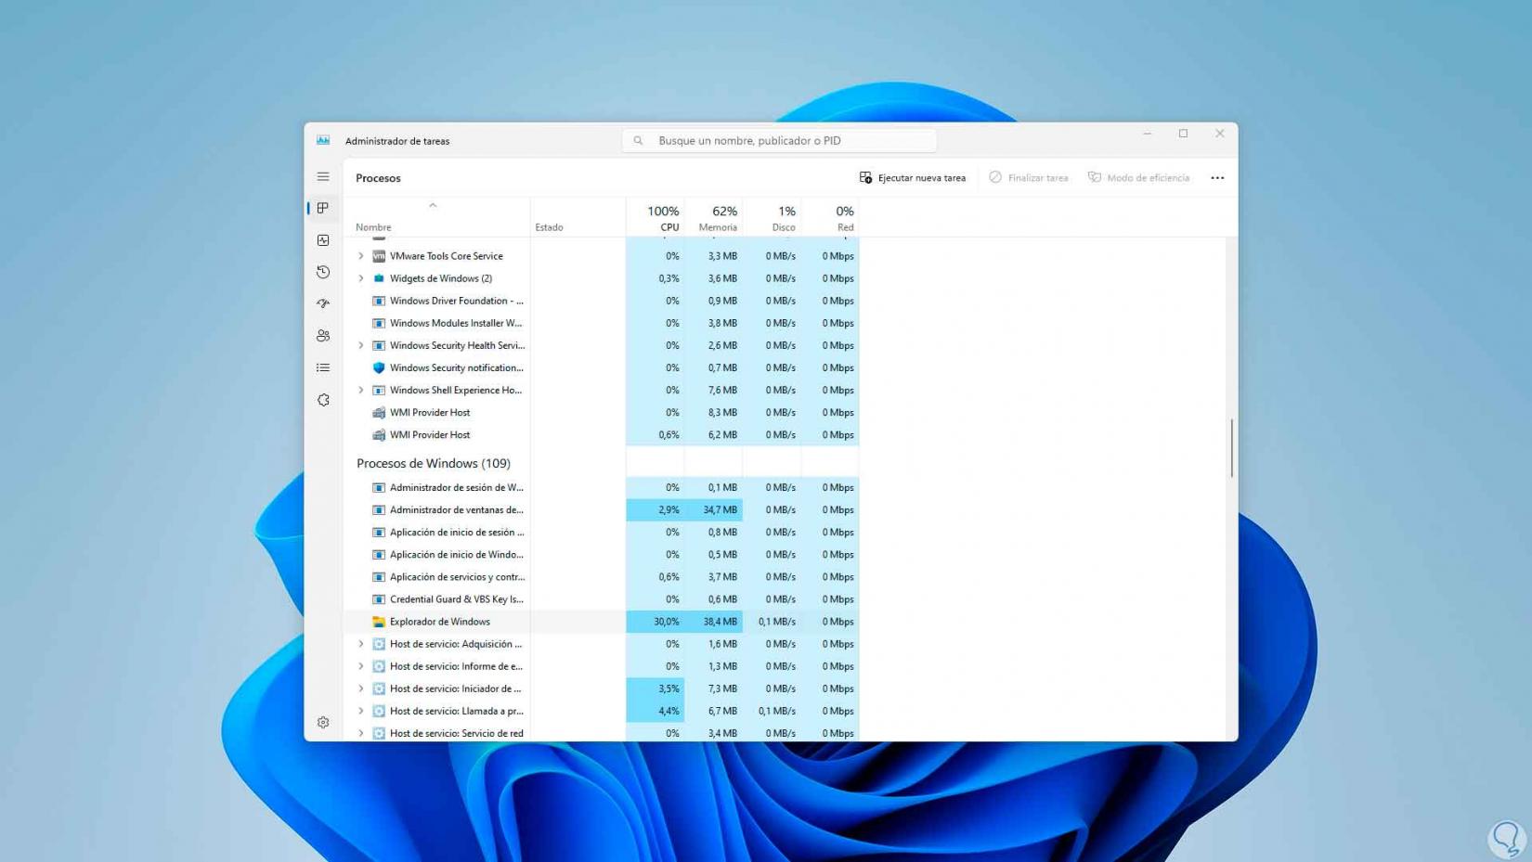Click the Credential Guard & VBS Key icon

point(379,599)
